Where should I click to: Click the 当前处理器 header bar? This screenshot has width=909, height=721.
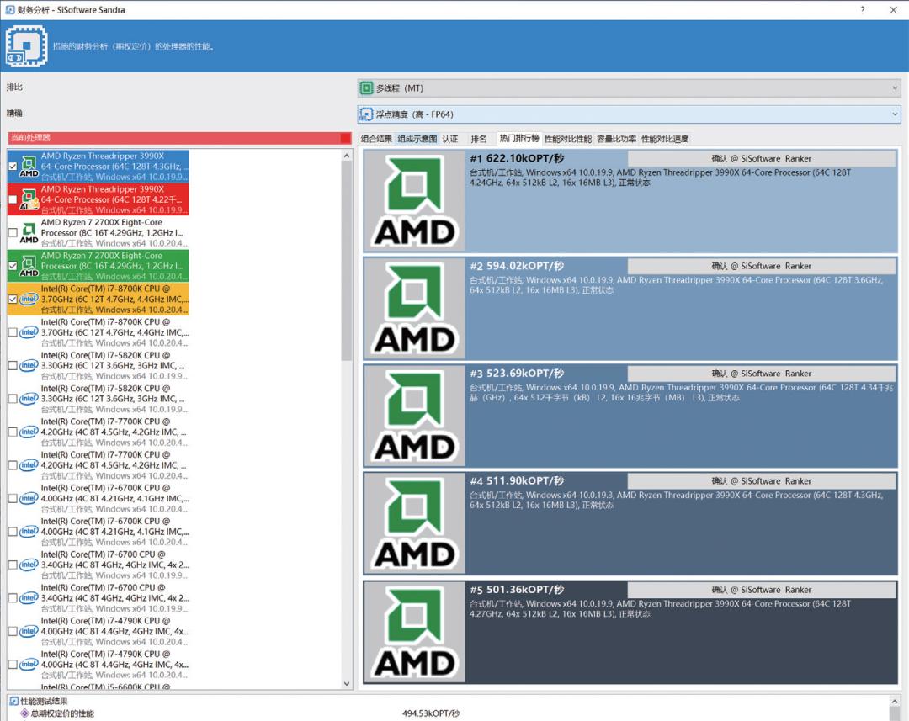click(x=180, y=138)
